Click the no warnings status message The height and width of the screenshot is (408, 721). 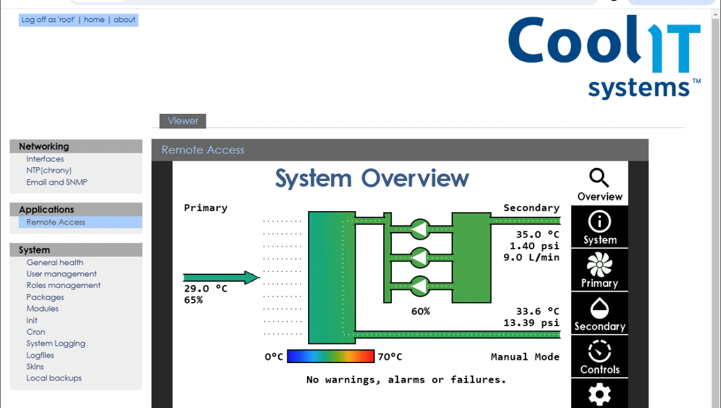[x=406, y=380]
